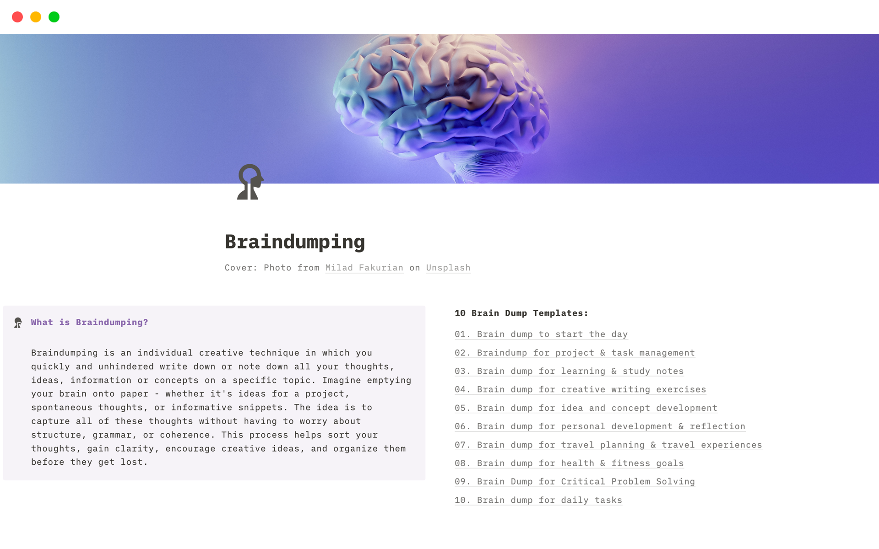Click the yellow minimize button in macOS toolbar
This screenshot has width=879, height=549.
click(x=35, y=16)
